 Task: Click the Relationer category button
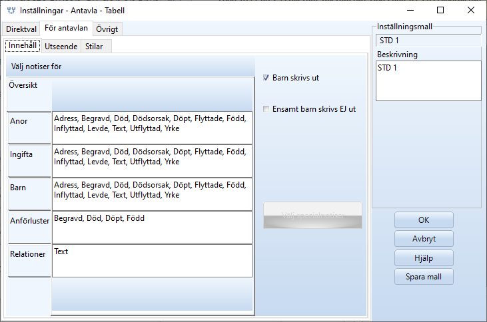(x=29, y=261)
